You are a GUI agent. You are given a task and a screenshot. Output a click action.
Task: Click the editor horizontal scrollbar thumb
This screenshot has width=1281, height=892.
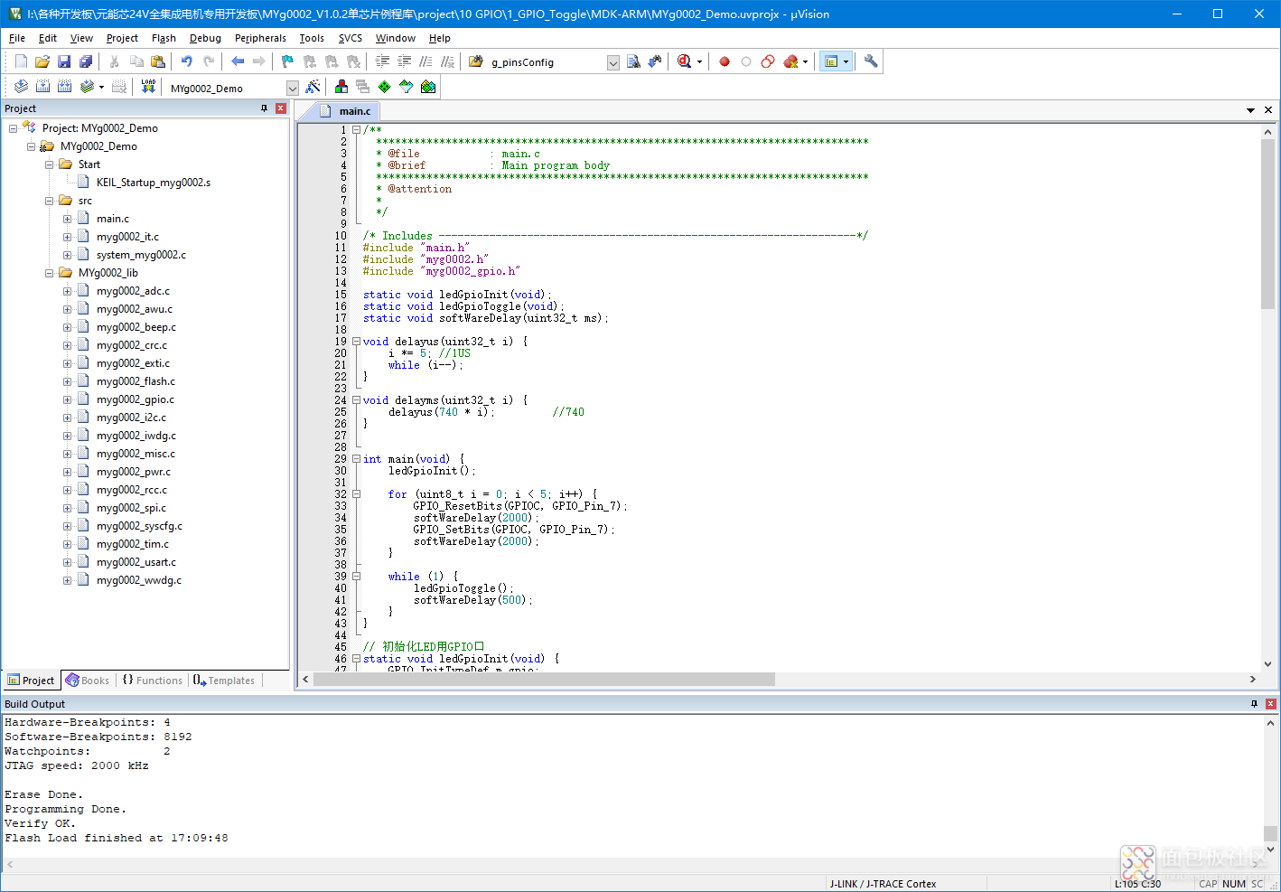click(544, 679)
